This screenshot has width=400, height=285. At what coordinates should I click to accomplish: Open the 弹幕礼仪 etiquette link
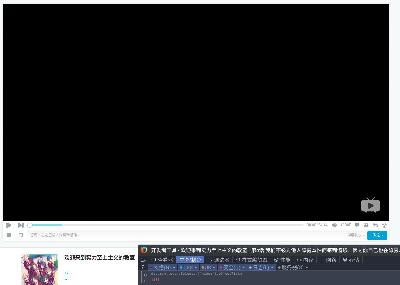(355, 235)
